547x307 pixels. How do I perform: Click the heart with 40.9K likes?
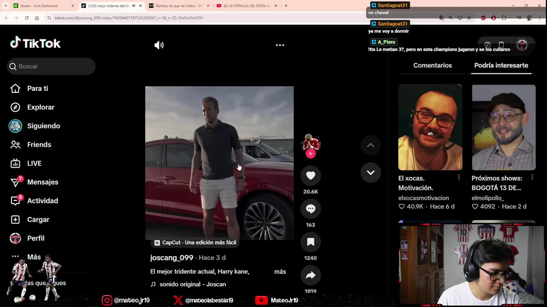pos(402,206)
